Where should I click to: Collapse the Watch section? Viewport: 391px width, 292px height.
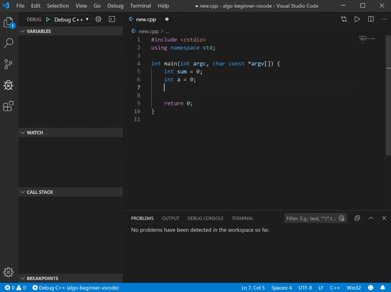tap(35, 132)
